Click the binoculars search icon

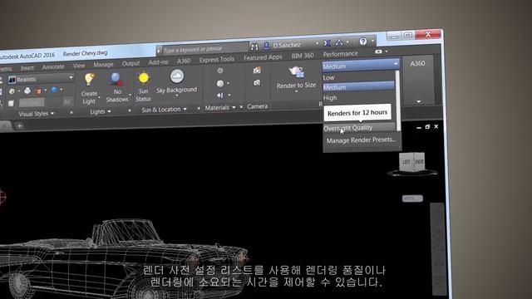point(254,47)
